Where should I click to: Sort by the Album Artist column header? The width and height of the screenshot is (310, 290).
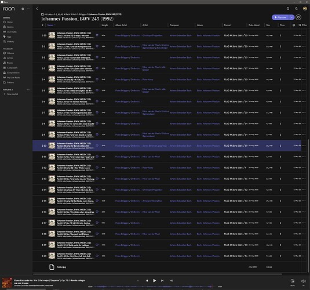coord(121,25)
